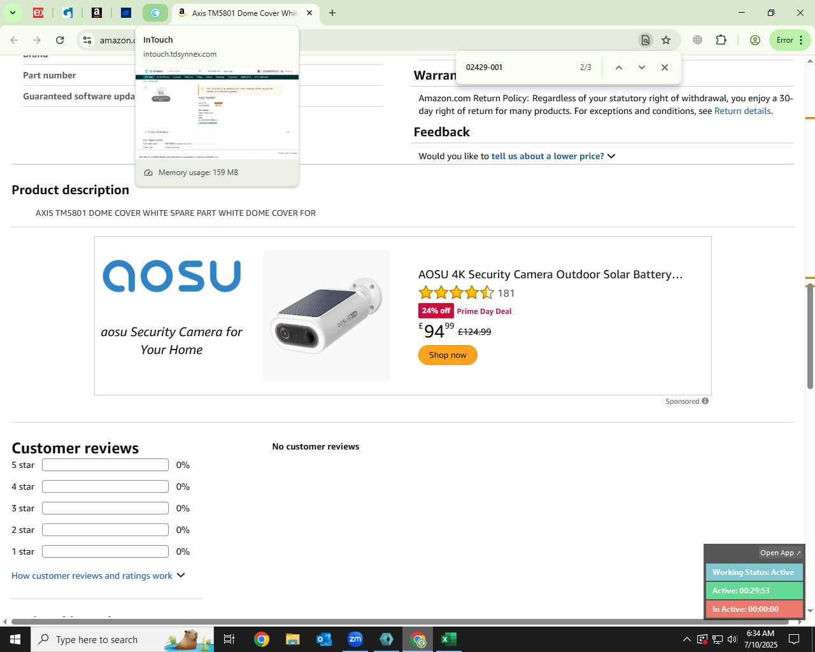Expand the lower price feedback chevron
The height and width of the screenshot is (652, 815).
[612, 156]
